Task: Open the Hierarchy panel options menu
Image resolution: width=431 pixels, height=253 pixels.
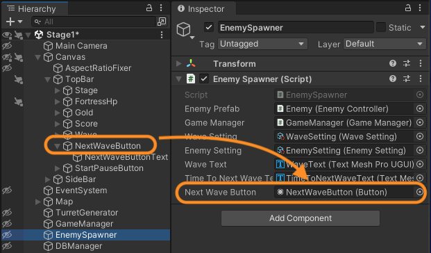Action: [161, 8]
